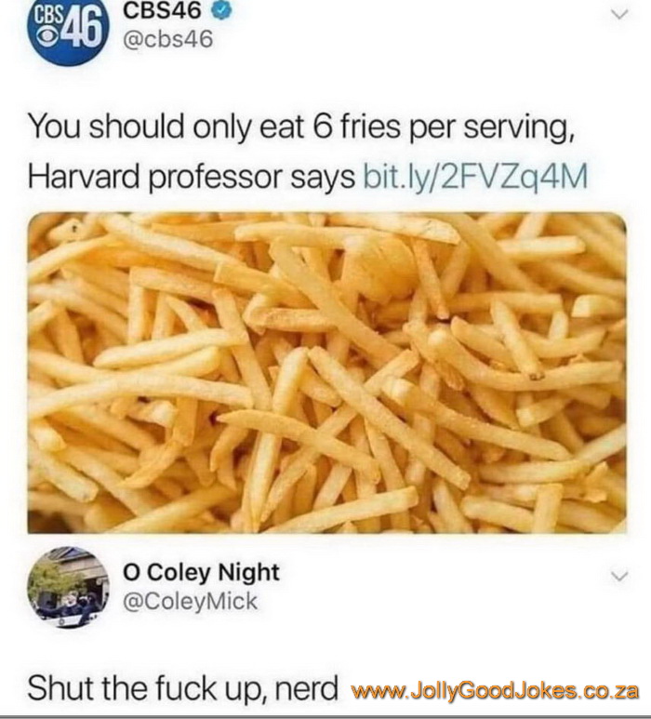This screenshot has width=651, height=719.
Task: Open the bit.ly/2FVZq4M link
Action: coord(474,177)
